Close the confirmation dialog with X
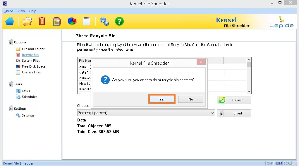299x166 pixels. pos(201,62)
